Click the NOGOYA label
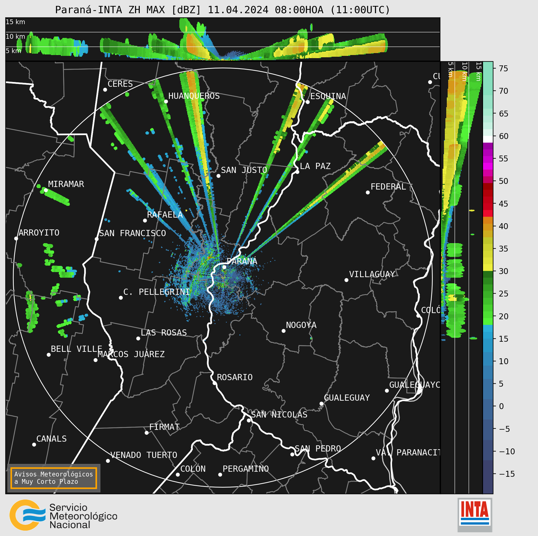This screenshot has width=538, height=536. pyautogui.click(x=301, y=325)
